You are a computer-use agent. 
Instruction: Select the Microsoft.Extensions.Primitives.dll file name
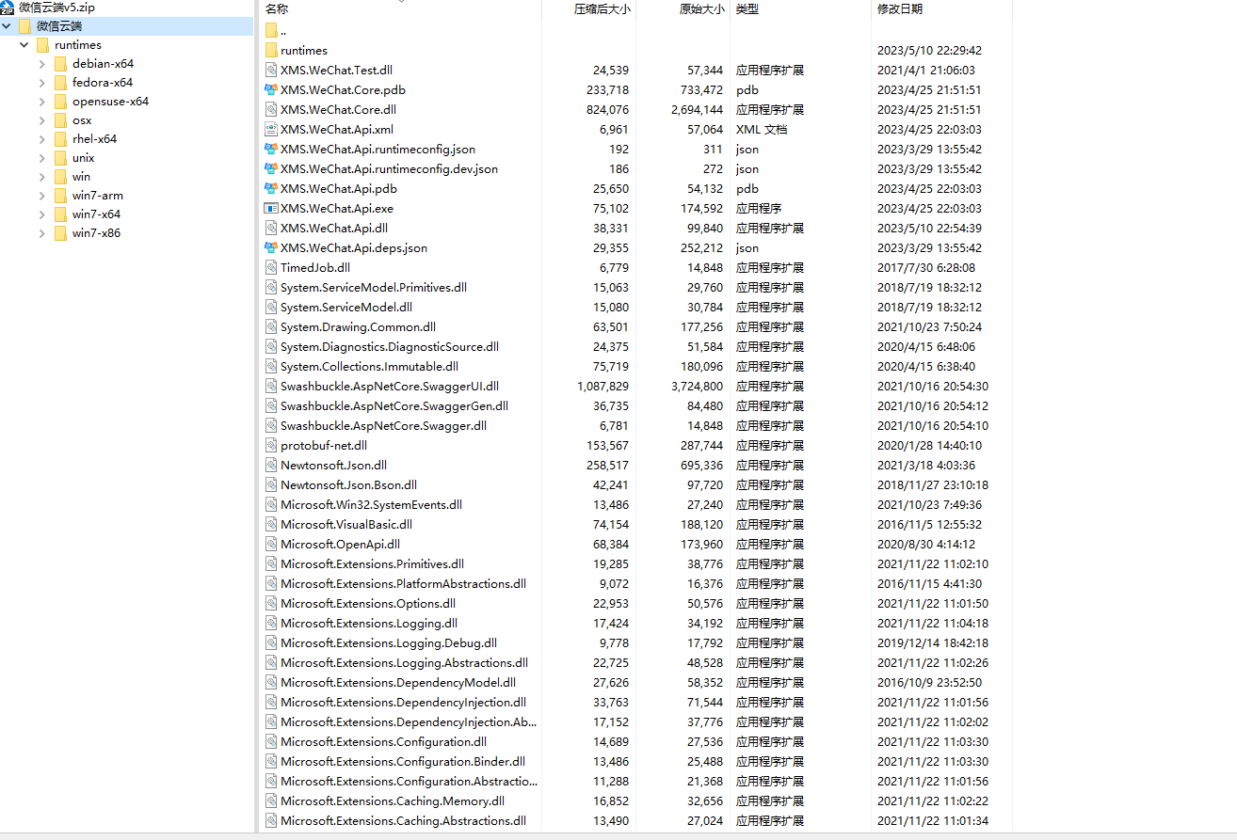pyautogui.click(x=372, y=564)
